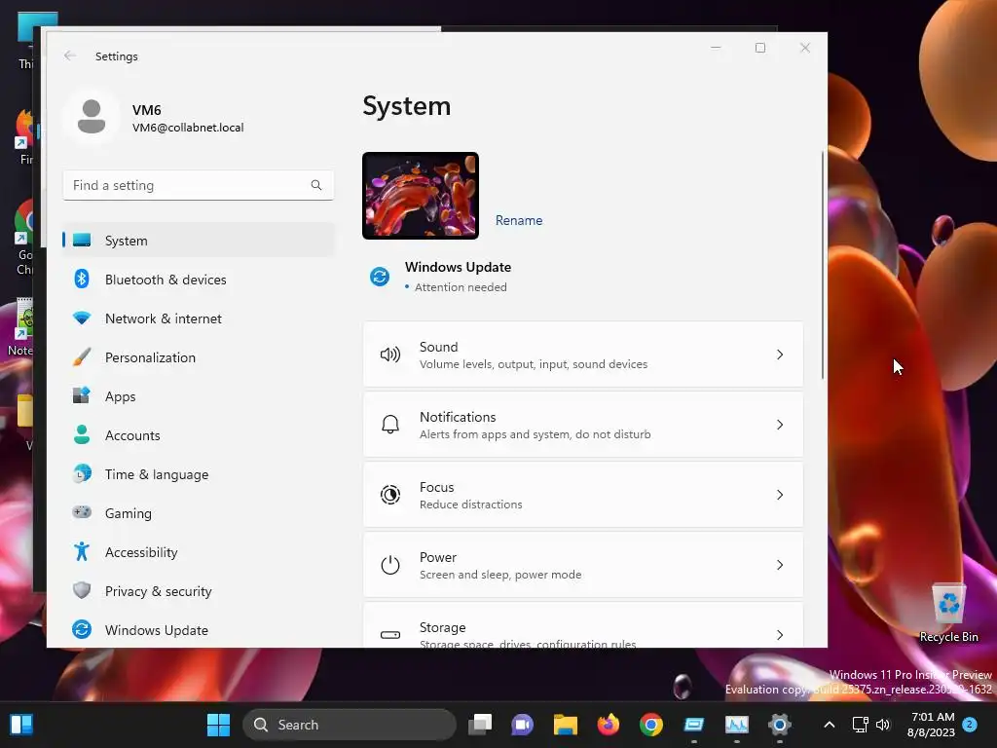The width and height of the screenshot is (997, 748).
Task: Launch the Chat app from taskbar
Action: (522, 725)
